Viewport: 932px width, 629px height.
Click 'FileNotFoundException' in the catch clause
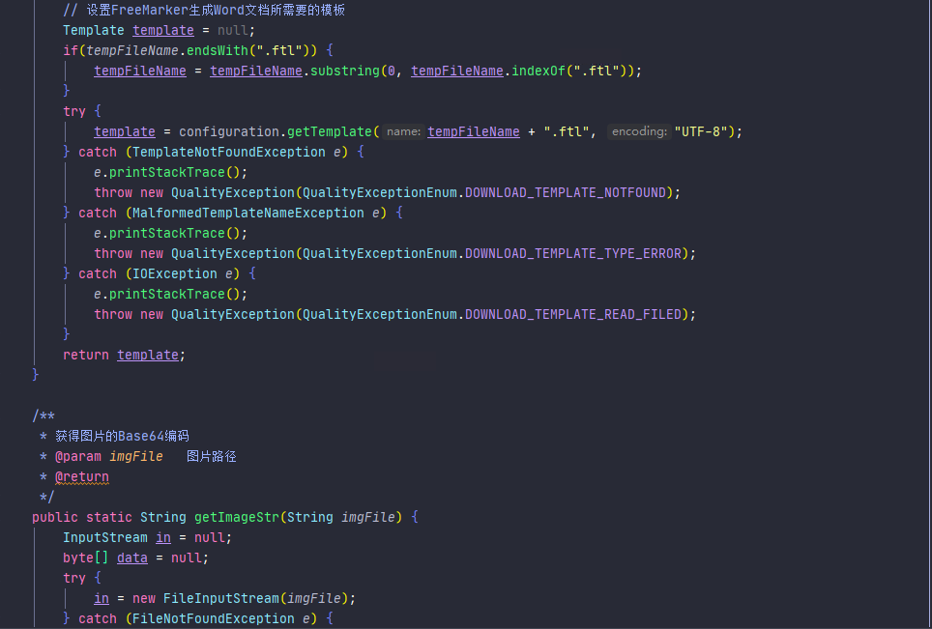(x=214, y=619)
